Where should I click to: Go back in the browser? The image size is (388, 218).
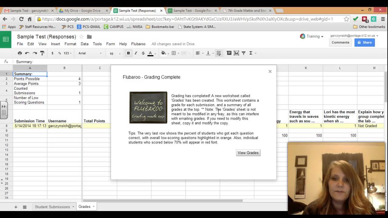(x=5, y=19)
